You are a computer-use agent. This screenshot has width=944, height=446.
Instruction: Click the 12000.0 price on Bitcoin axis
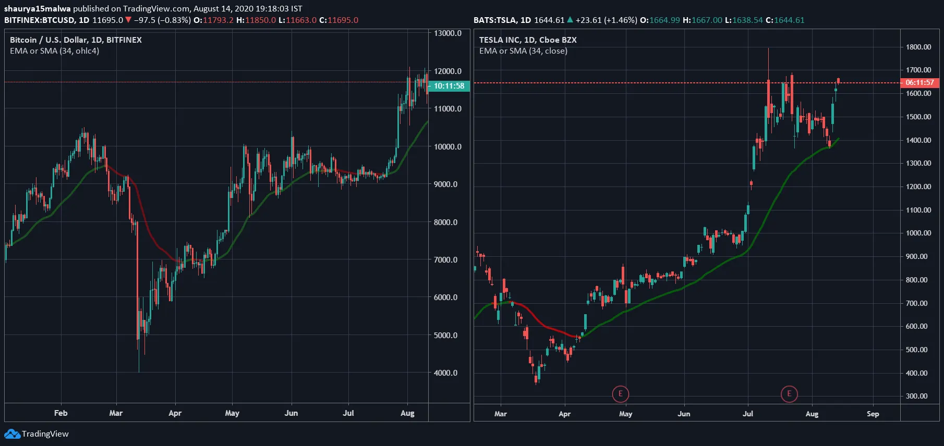coord(448,71)
